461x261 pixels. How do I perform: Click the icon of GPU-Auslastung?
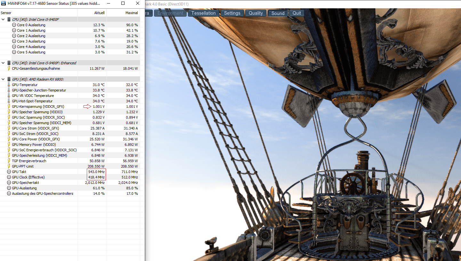(9, 188)
